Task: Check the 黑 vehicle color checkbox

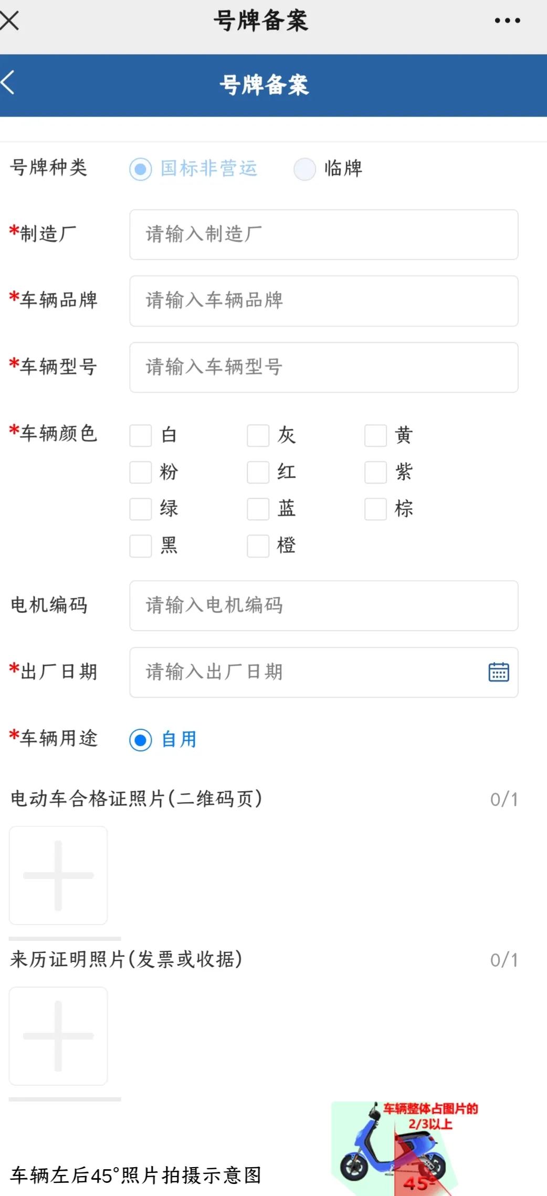Action: pos(140,545)
